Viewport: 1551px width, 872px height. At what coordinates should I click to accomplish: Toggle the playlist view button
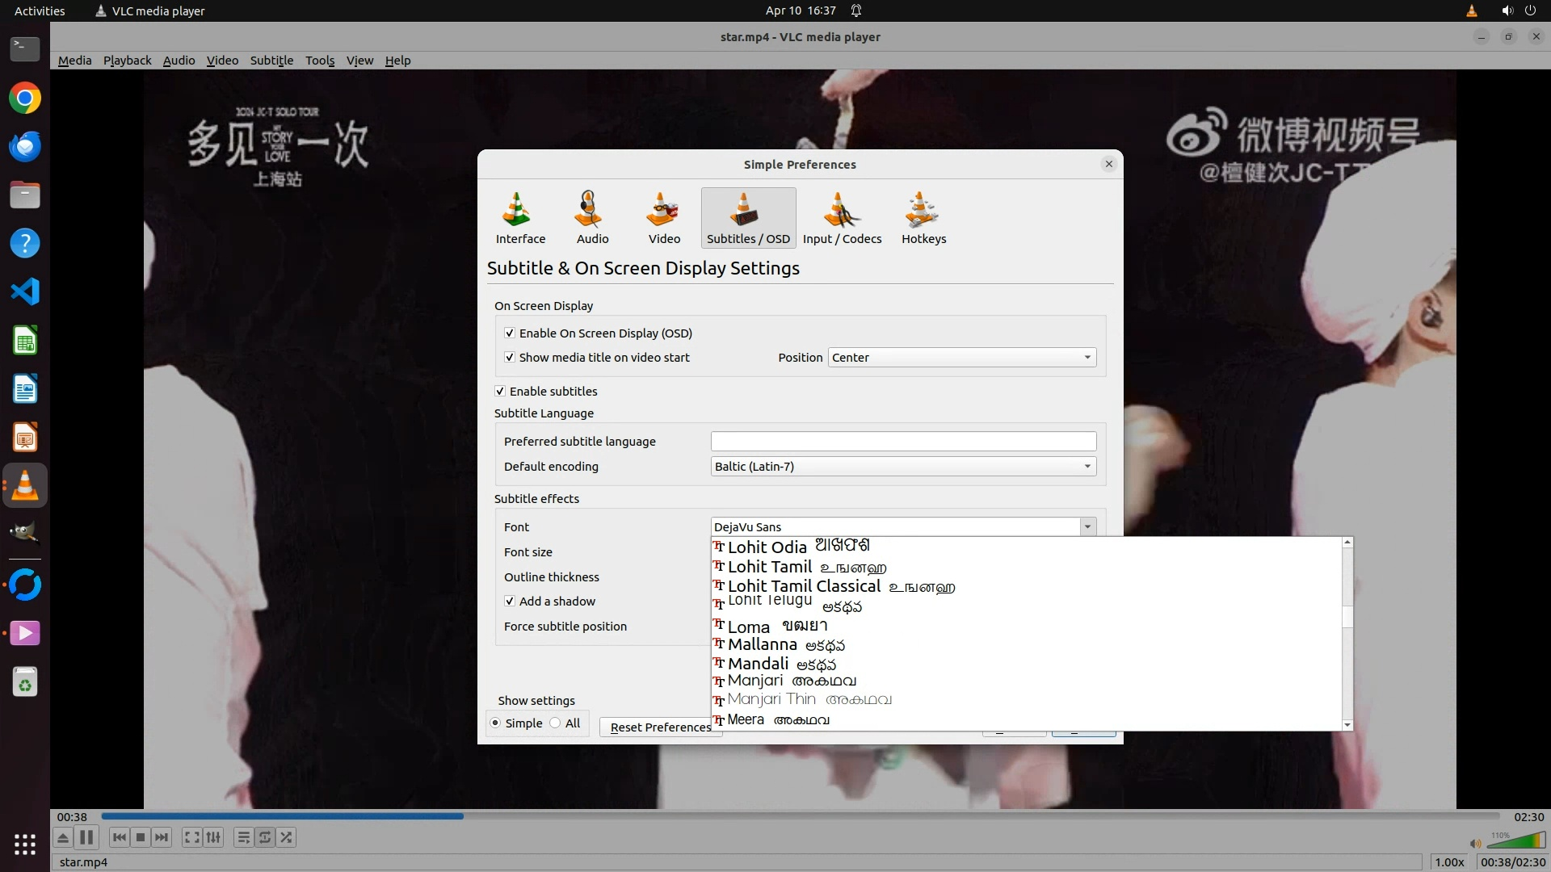243,837
